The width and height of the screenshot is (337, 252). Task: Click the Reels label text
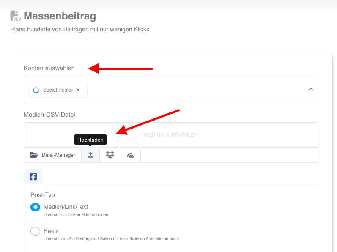click(x=51, y=231)
